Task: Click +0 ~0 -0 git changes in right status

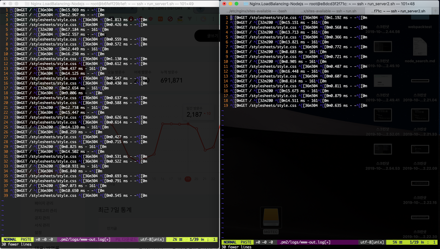Action: pyautogui.click(x=264, y=242)
